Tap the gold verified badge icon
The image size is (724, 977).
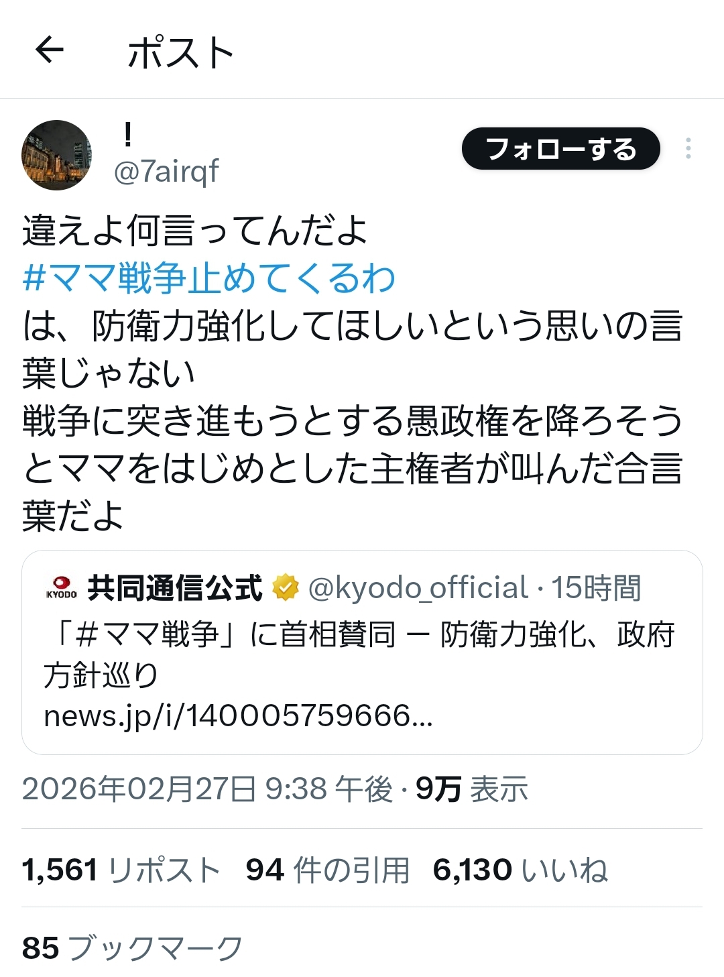pyautogui.click(x=286, y=587)
